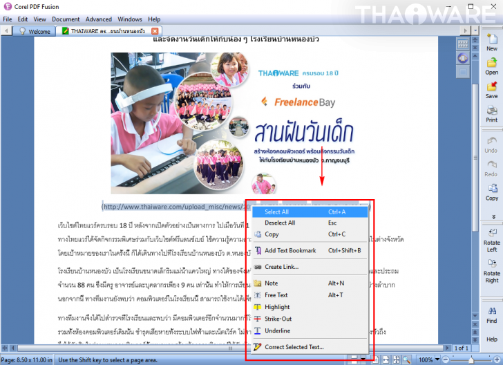Choose Select All from context menu
Image resolution: width=503 pixels, height=365 pixels.
pos(310,212)
